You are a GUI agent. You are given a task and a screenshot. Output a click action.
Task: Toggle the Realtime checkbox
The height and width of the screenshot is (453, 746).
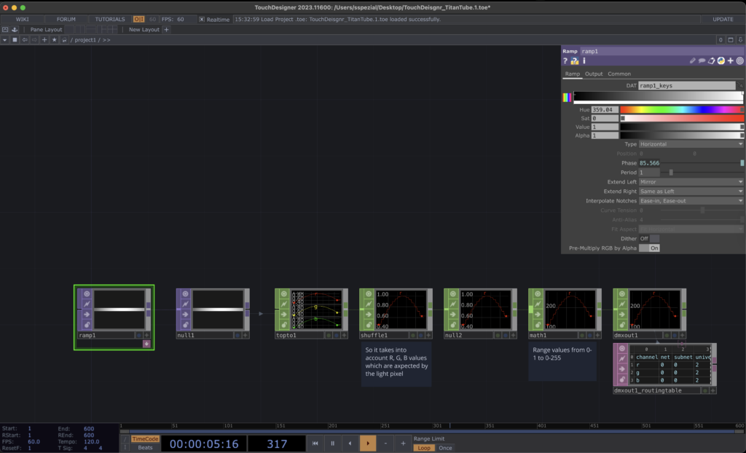tap(202, 19)
